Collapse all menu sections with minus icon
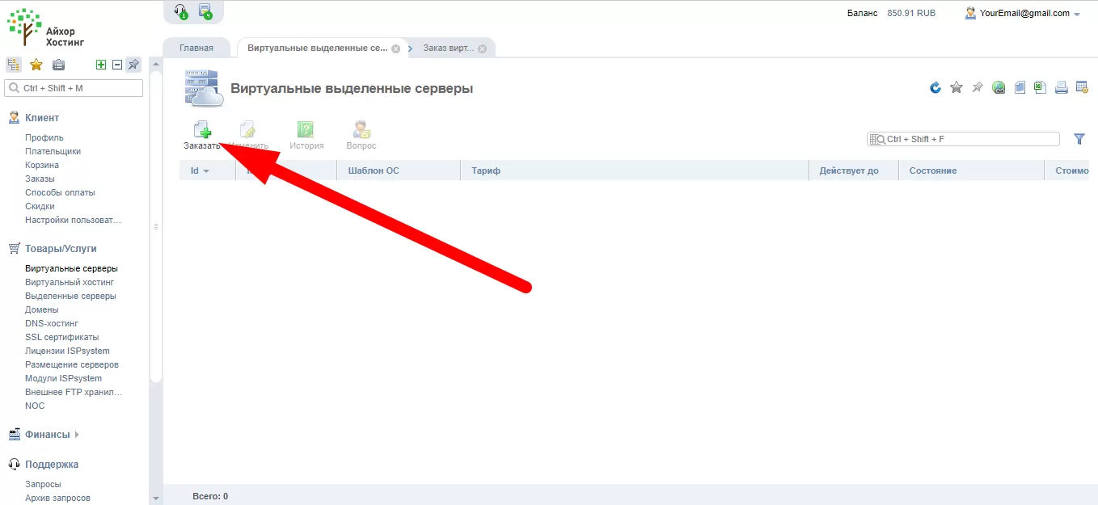Image resolution: width=1098 pixels, height=505 pixels. point(117,65)
